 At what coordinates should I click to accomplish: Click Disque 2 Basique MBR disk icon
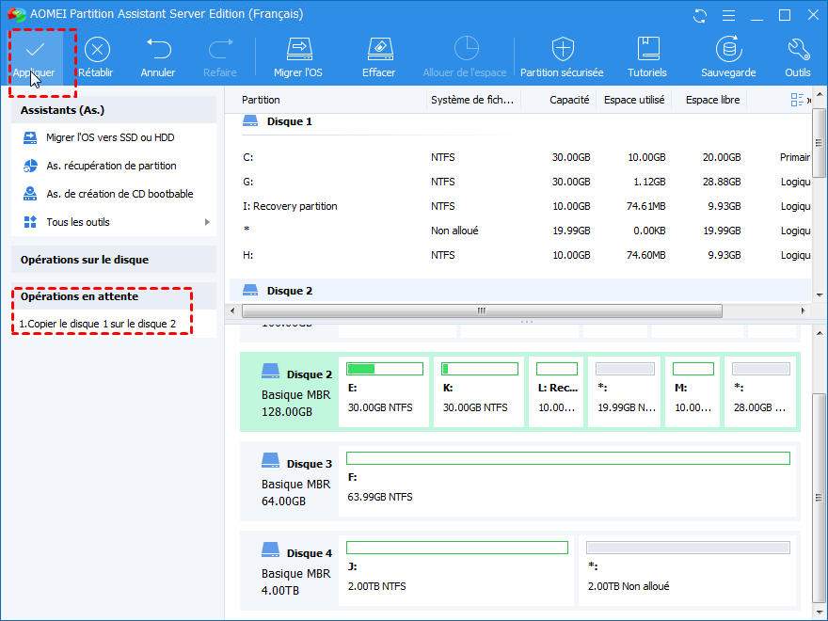[x=270, y=371]
